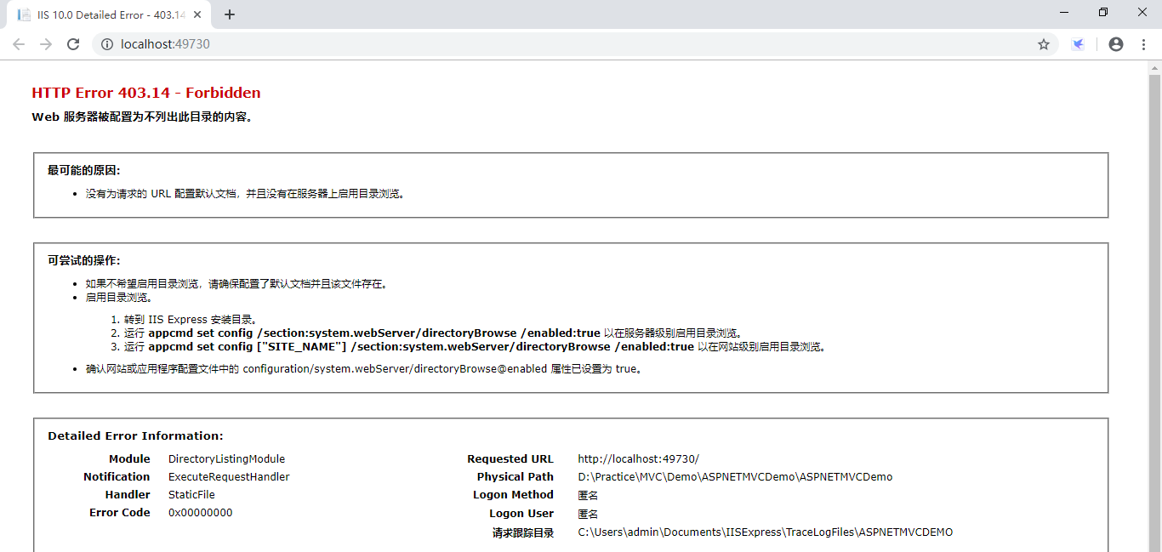Click the 最可能的原因 heading

point(84,170)
